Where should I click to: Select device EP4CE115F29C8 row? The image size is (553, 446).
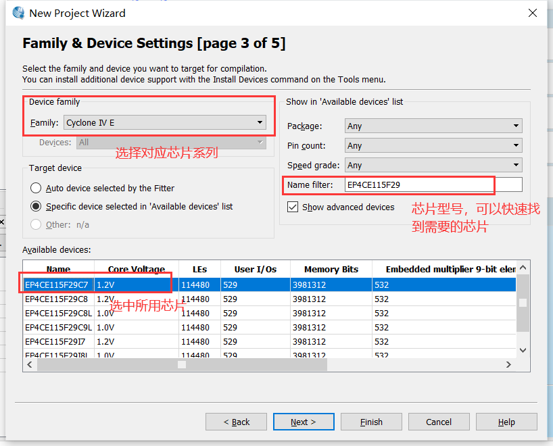point(270,299)
